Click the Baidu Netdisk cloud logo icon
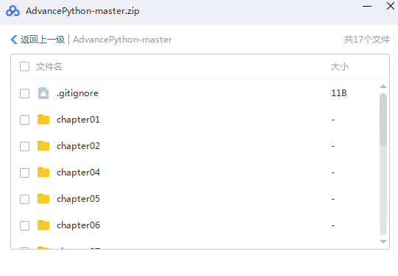 [x=13, y=11]
